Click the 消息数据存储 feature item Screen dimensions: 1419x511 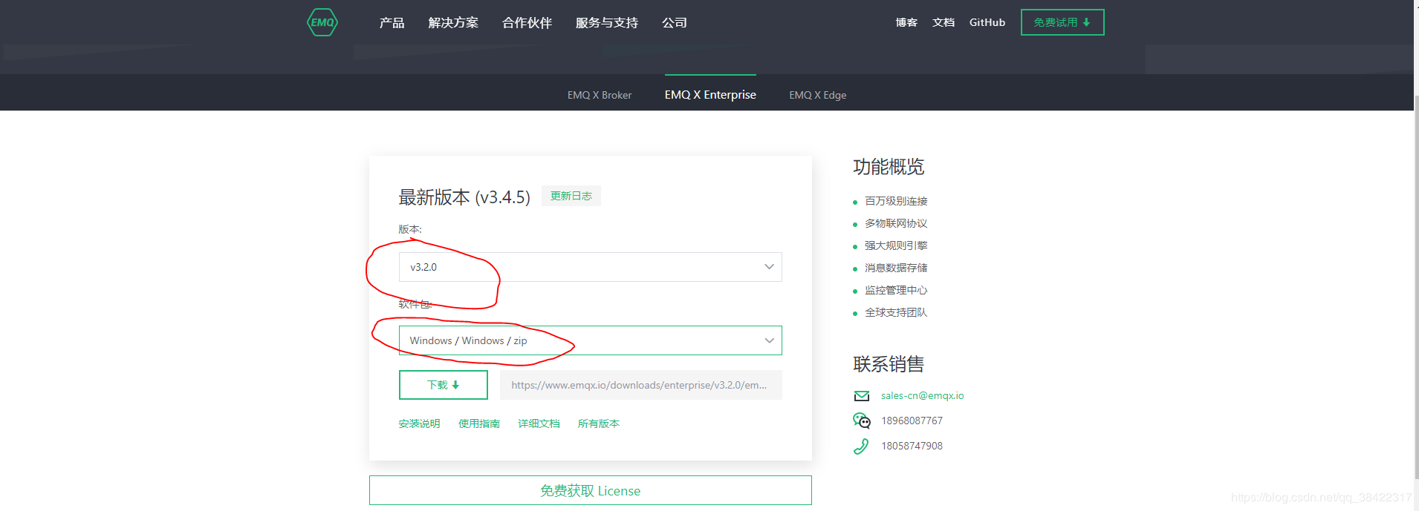(896, 268)
